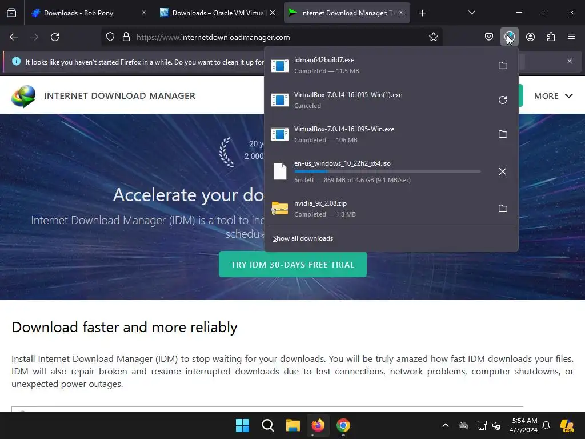Click the 'Canceled' status text
The width and height of the screenshot is (585, 439).
307,106
